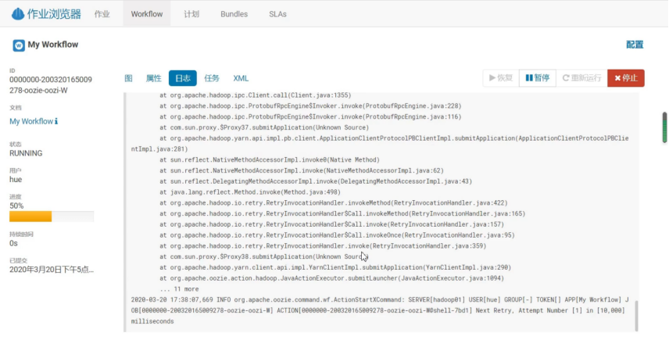Open the 配置 configuration link
Viewport: 669px width, 347px height.
(635, 45)
